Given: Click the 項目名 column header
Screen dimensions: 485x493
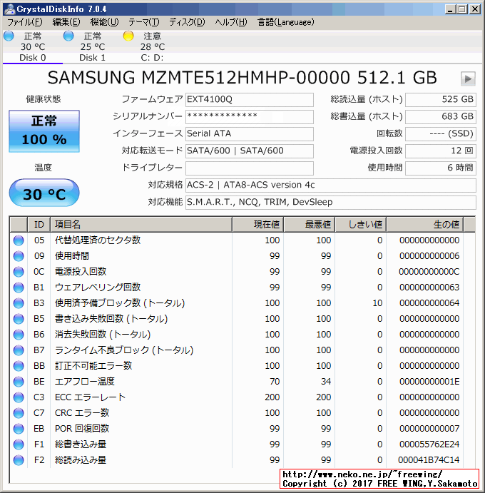Looking at the screenshot, I should point(141,225).
